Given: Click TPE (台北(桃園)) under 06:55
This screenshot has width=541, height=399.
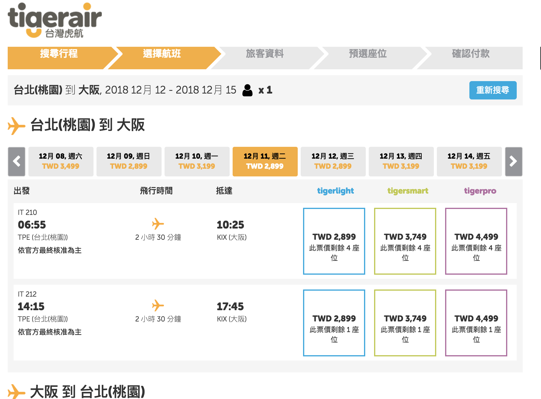Looking at the screenshot, I should [x=43, y=237].
